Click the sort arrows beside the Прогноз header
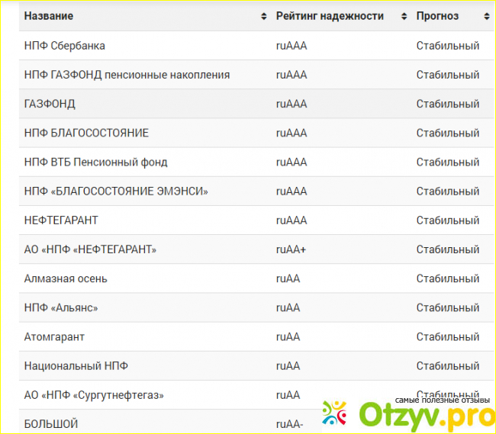The height and width of the screenshot is (434, 496). [x=487, y=16]
